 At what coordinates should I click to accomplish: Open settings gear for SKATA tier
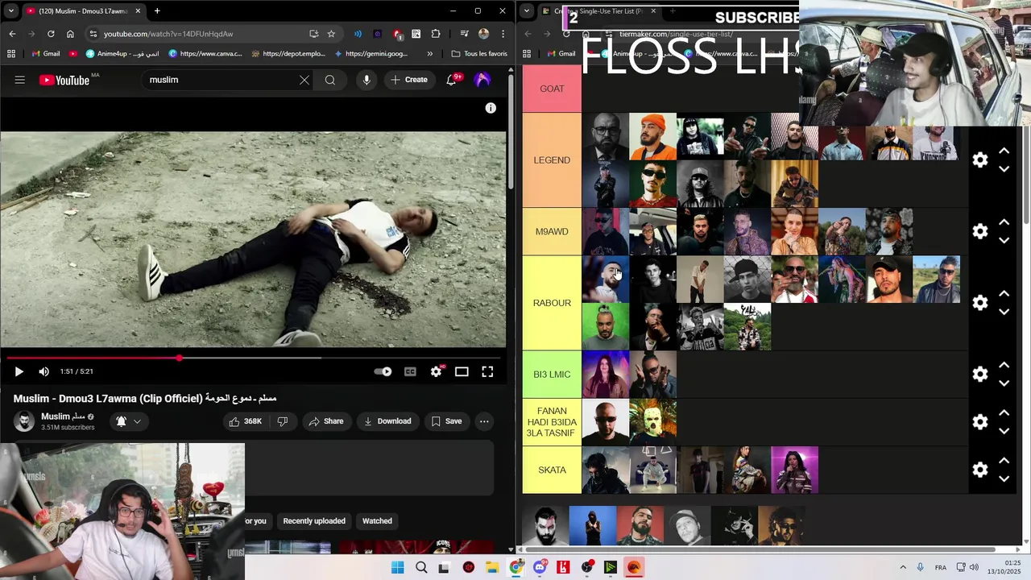(980, 470)
